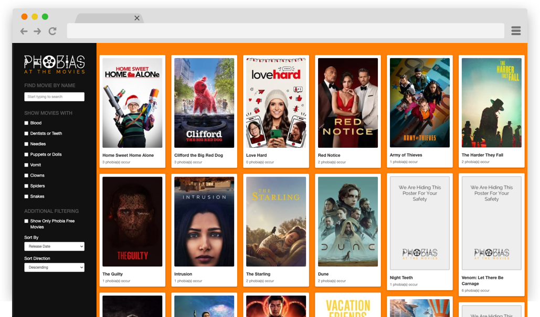The height and width of the screenshot is (317, 540).
Task: Enable the Blood phobia checkbox
Action: coord(26,123)
